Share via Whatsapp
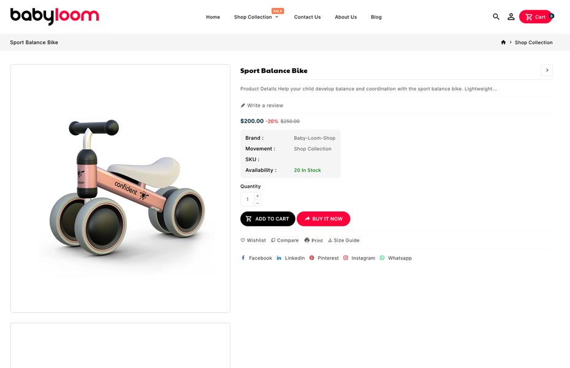The width and height of the screenshot is (570, 368). pos(396,258)
